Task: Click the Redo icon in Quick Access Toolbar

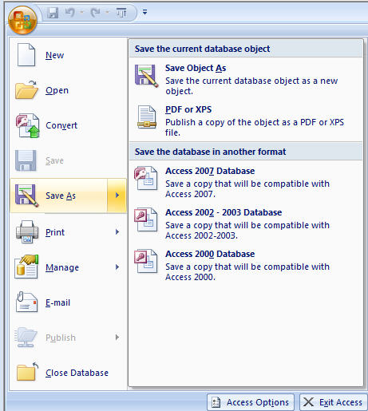Action: [96, 12]
